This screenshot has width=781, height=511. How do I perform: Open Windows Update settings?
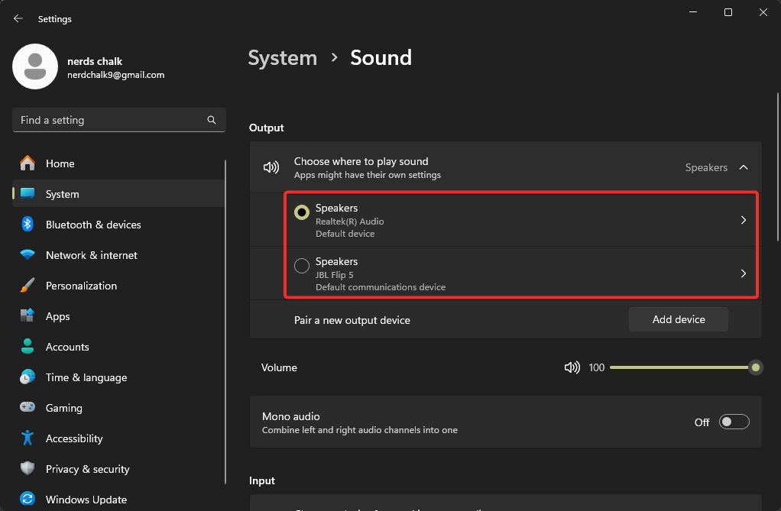[86, 500]
